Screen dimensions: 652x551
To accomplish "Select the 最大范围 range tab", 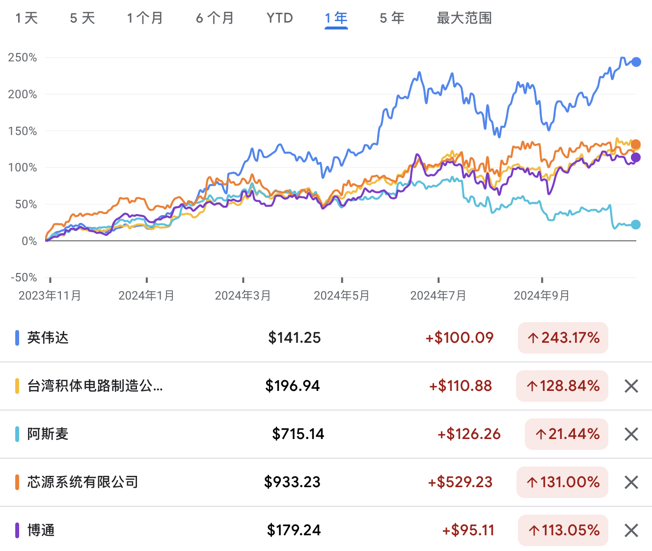I will (464, 18).
